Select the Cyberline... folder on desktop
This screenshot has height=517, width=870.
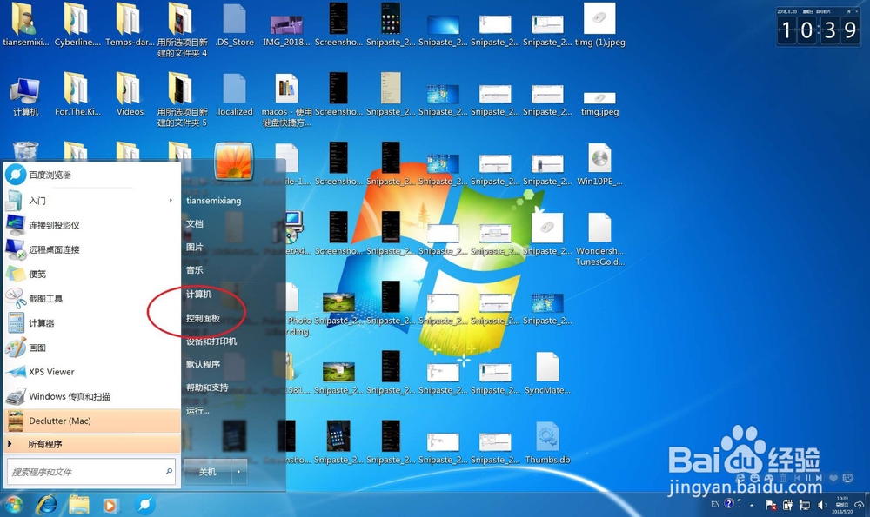pos(77,25)
